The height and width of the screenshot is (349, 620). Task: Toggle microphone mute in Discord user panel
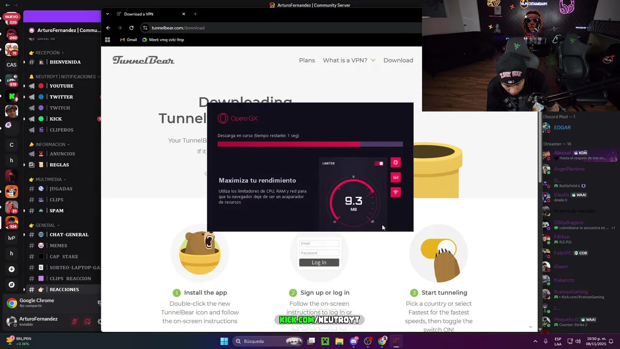pyautogui.click(x=75, y=321)
